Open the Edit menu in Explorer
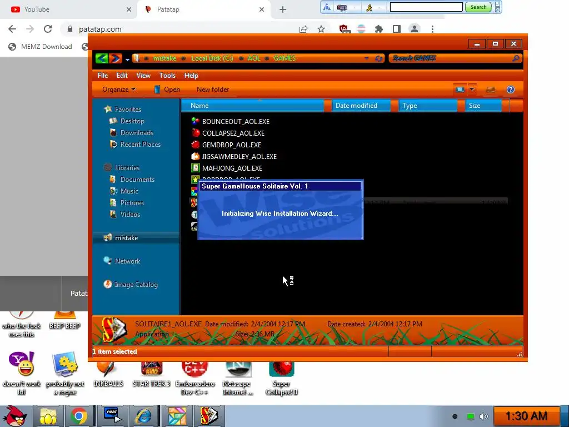The width and height of the screenshot is (569, 427). point(122,76)
